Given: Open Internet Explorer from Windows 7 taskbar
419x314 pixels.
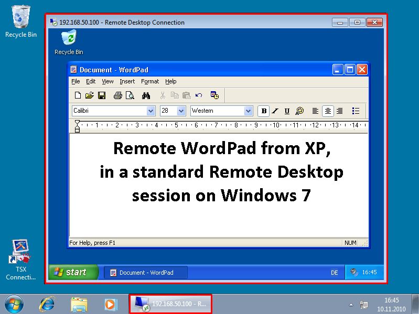Looking at the screenshot, I should [x=48, y=304].
